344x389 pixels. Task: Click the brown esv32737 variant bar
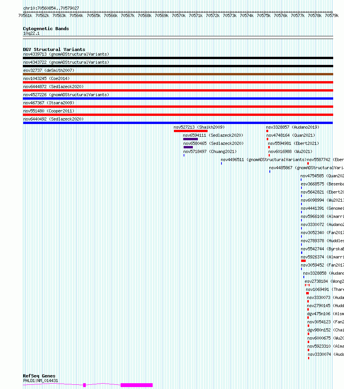tap(178, 74)
